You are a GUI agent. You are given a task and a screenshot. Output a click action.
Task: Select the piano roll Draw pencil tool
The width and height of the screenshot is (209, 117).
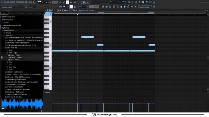pyautogui.click(x=58, y=10)
